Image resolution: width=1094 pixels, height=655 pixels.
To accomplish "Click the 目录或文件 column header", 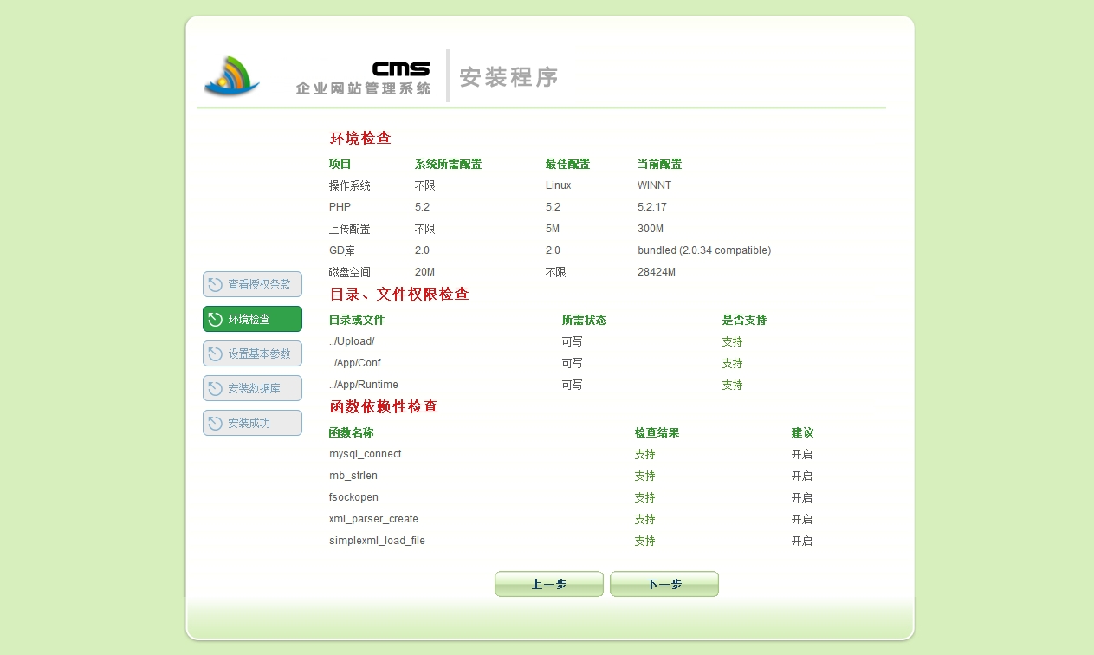I will point(357,320).
